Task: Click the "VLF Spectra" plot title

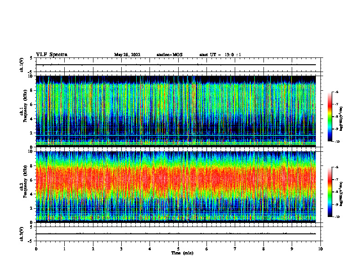Action: (52, 55)
